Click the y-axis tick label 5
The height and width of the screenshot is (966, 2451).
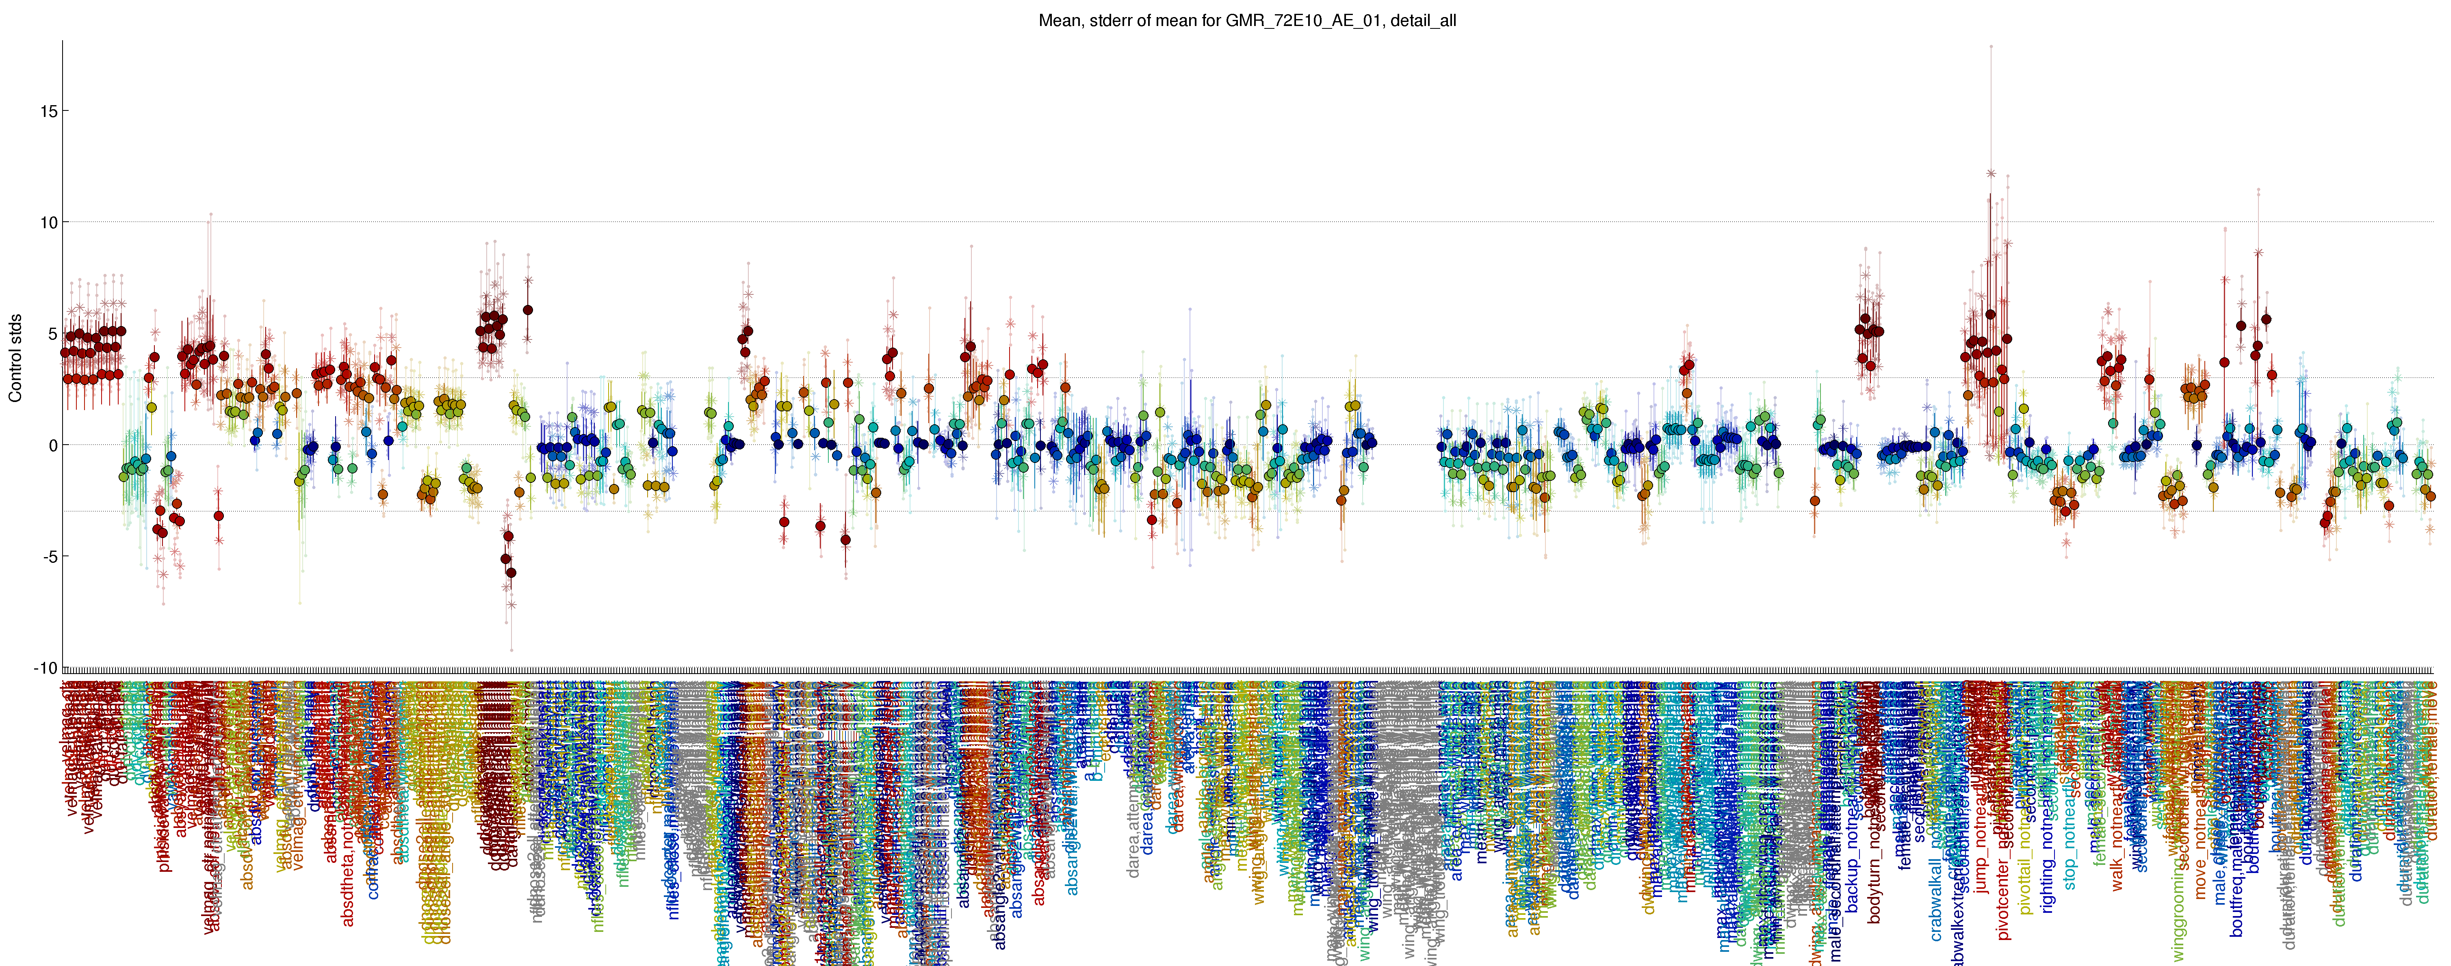click(x=52, y=334)
